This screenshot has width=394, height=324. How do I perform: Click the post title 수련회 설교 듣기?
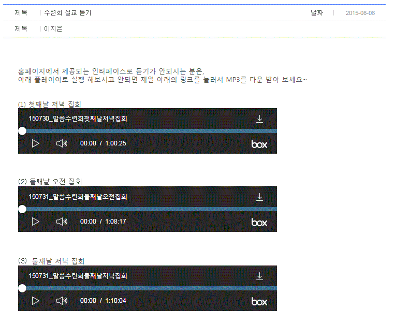coord(68,12)
